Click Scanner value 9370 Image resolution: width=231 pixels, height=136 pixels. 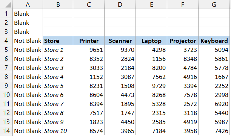pyautogui.click(x=120, y=50)
